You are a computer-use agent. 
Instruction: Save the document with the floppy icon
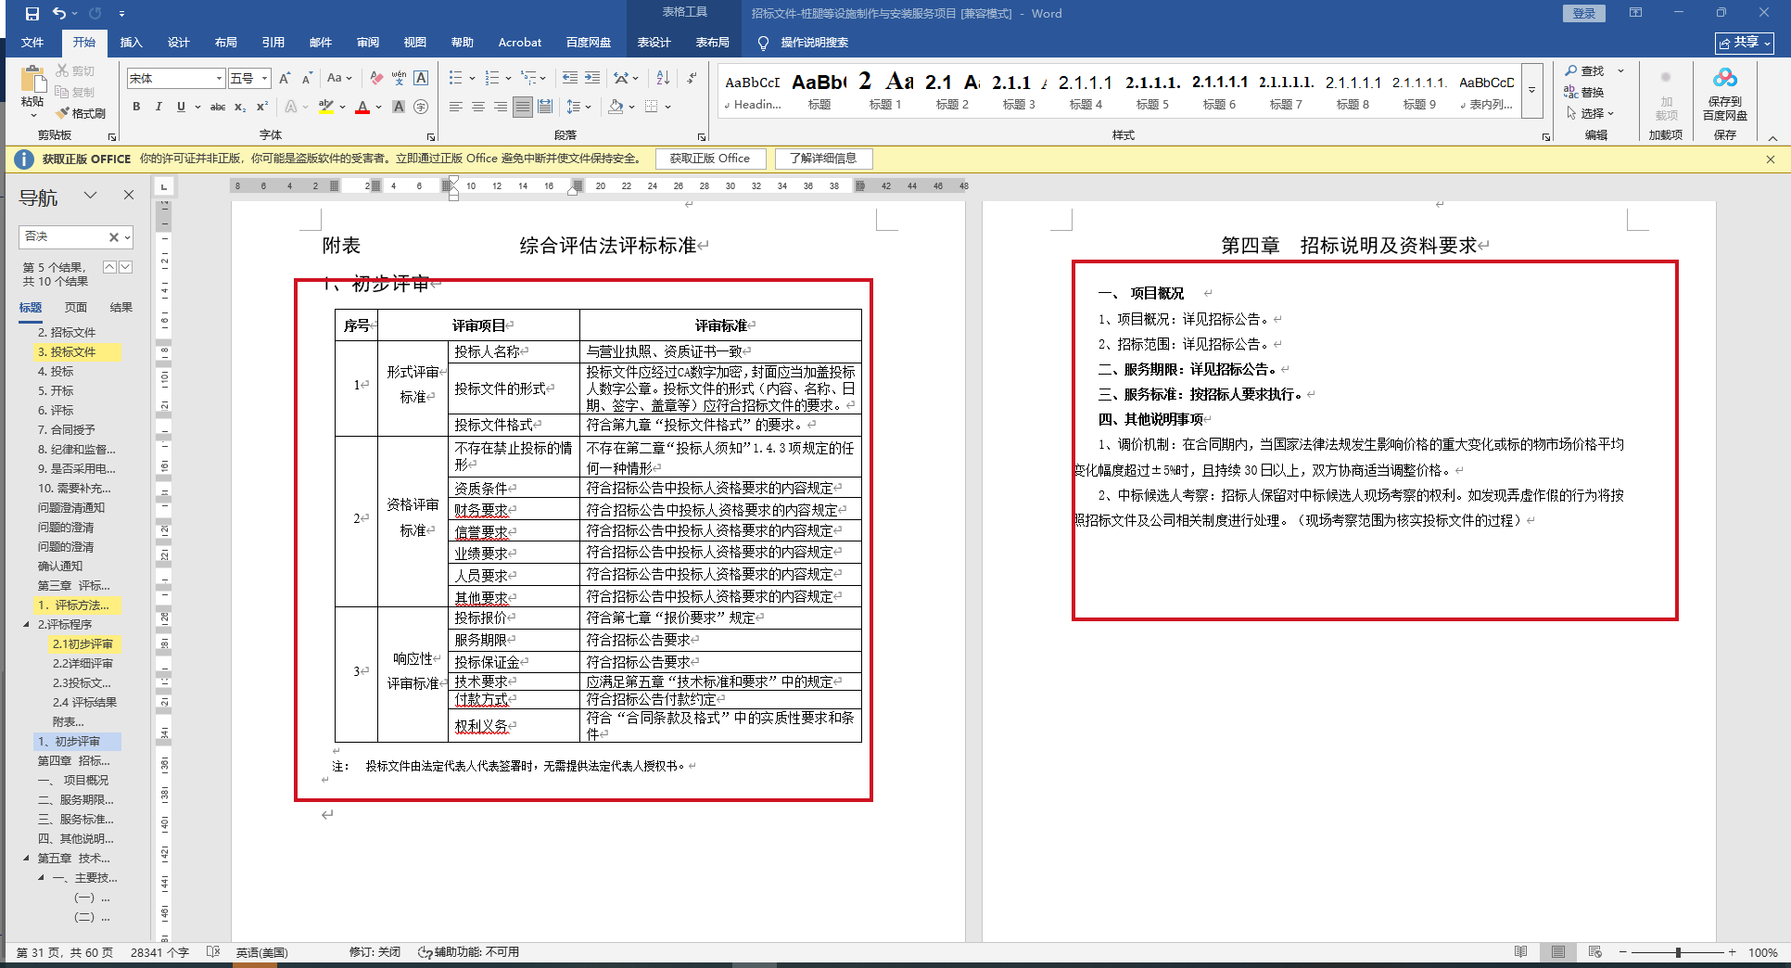coord(32,14)
